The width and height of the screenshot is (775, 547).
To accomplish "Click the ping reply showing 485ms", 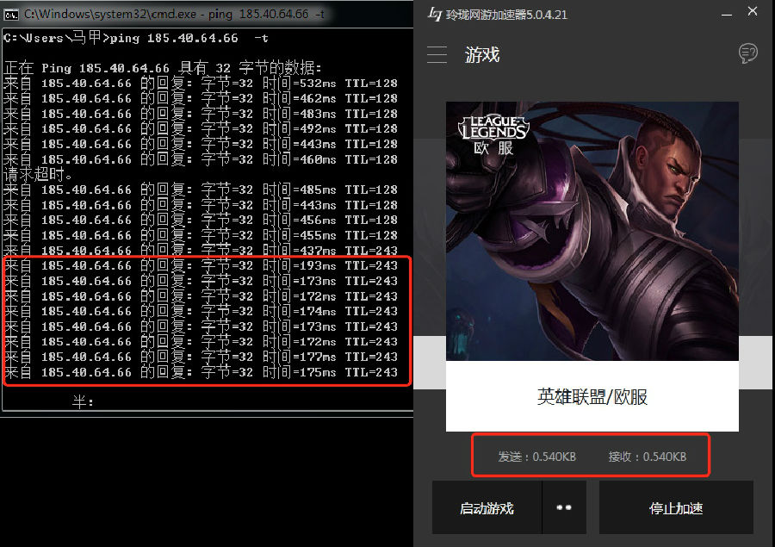I will pos(200,190).
